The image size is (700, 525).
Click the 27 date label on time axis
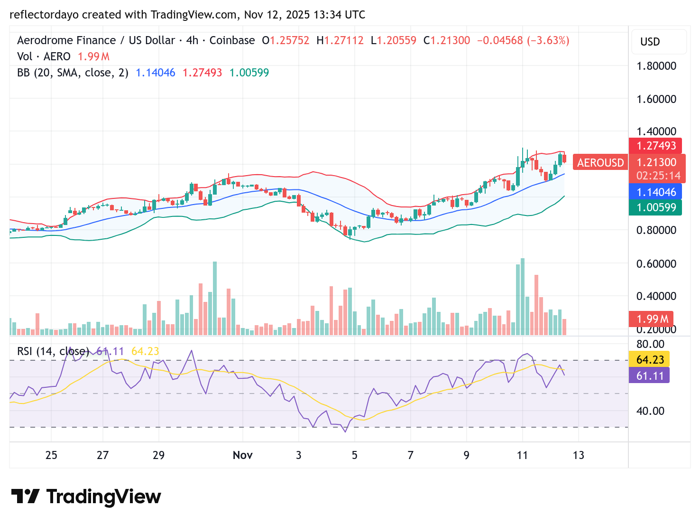102,455
